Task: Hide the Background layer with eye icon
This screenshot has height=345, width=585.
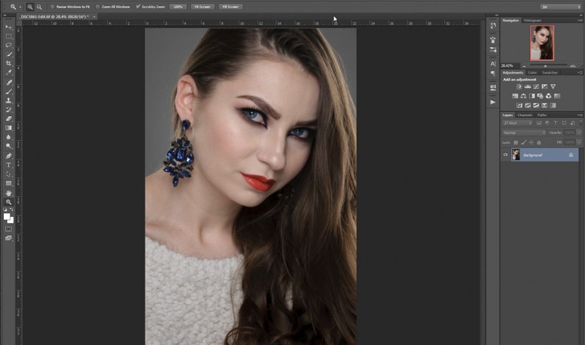Action: [506, 155]
